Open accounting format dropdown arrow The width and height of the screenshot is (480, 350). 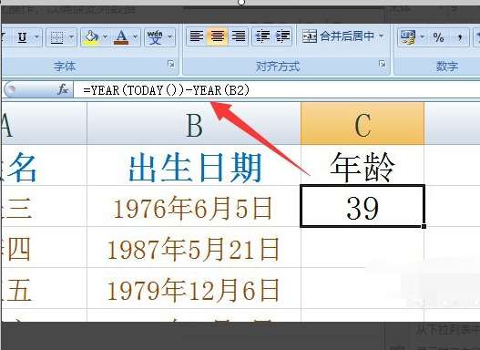[x=423, y=37]
